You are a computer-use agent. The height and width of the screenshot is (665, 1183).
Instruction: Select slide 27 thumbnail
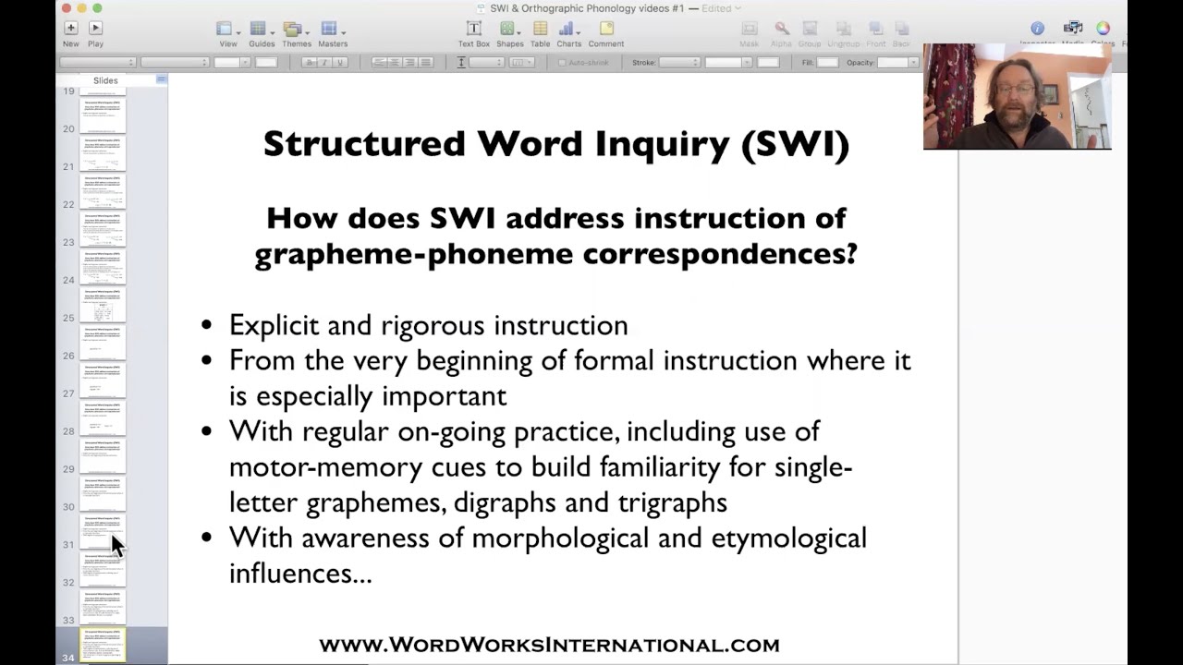(103, 381)
